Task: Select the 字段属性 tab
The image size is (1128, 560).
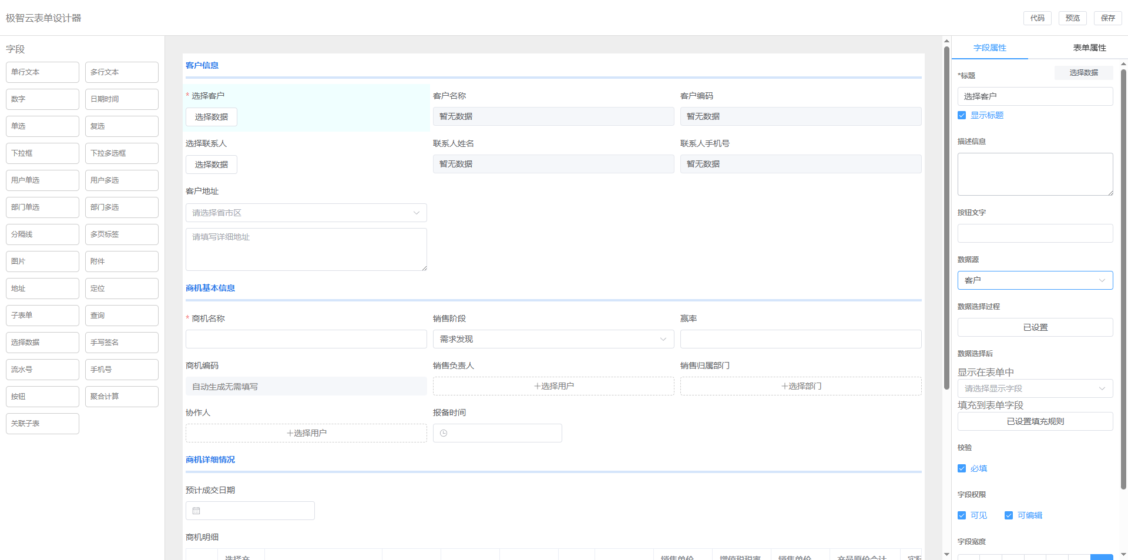Action: coord(989,48)
